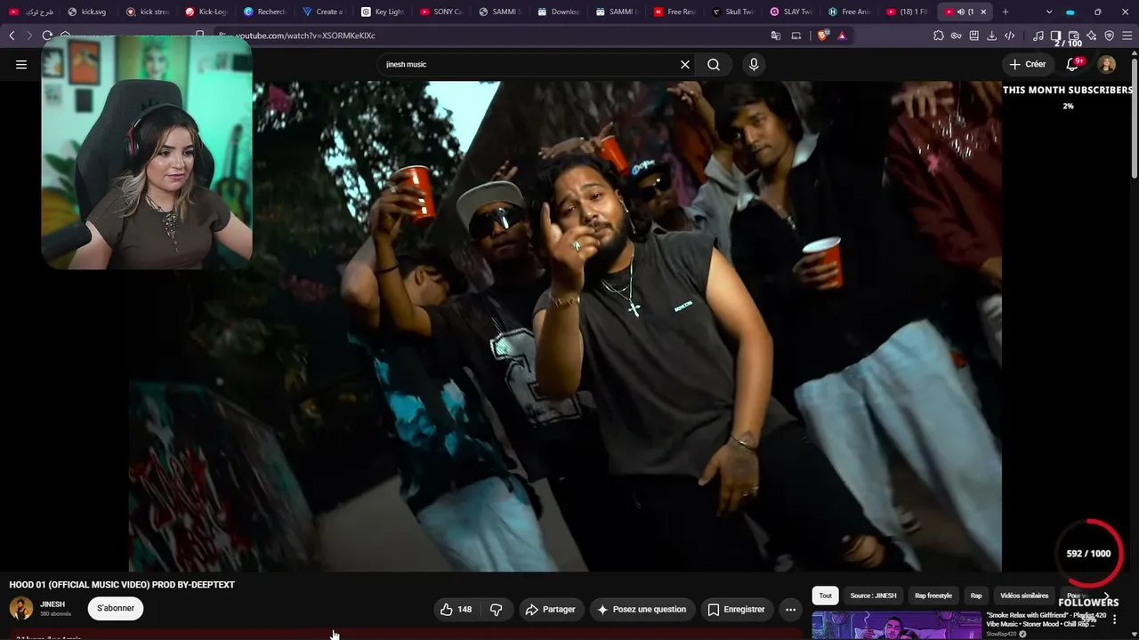1139x640 pixels.
Task: Open the cast/screen icon in address bar
Action: (796, 36)
